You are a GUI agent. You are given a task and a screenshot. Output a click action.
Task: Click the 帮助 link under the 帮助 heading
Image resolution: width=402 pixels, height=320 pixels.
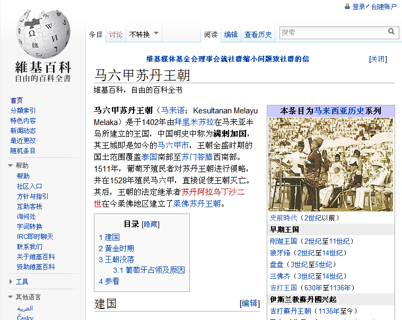[x=23, y=176]
